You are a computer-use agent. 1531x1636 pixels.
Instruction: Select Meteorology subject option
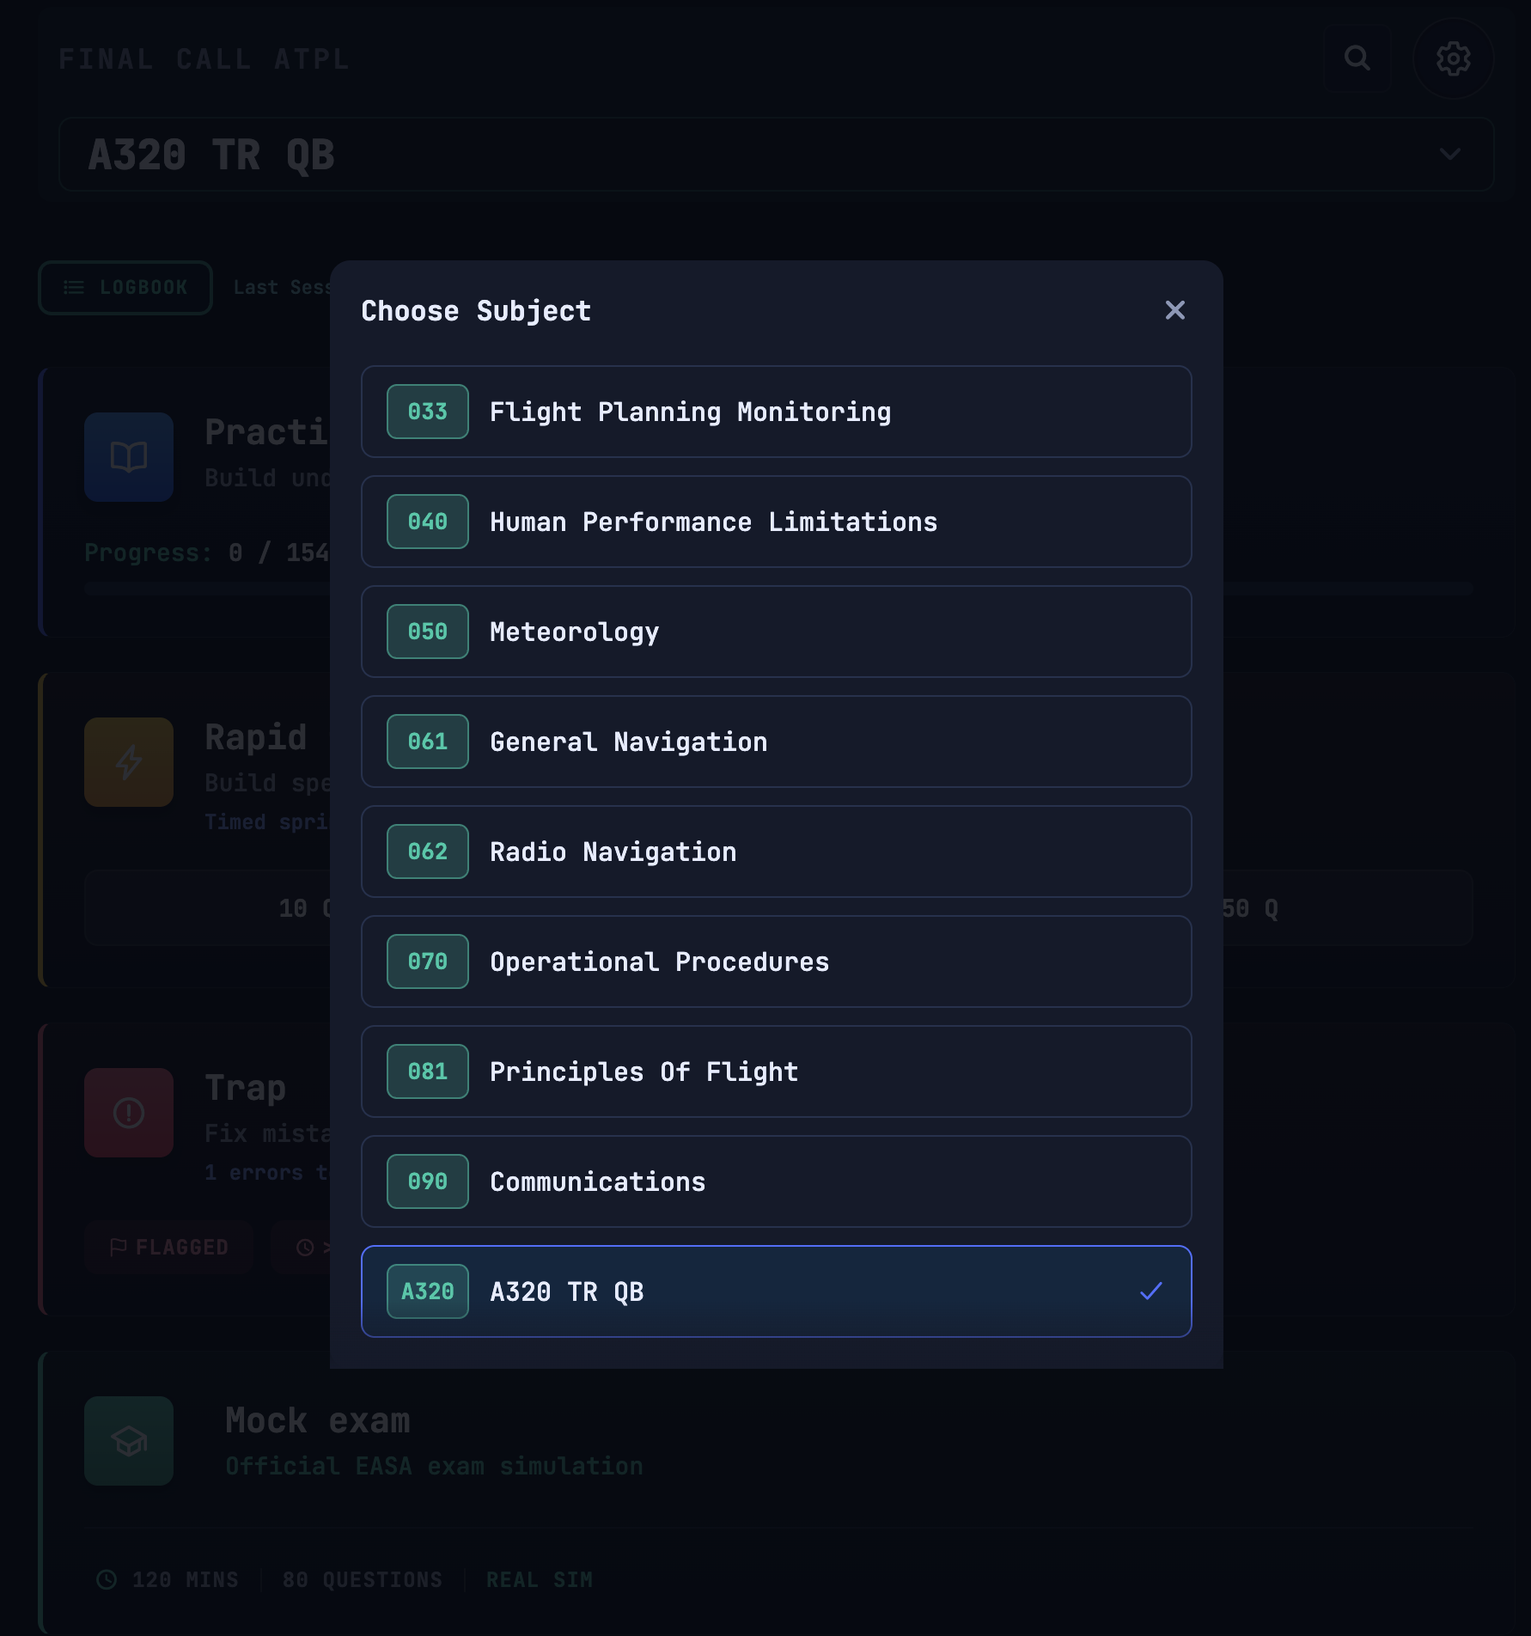(775, 632)
